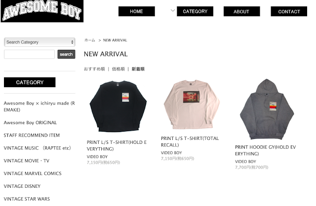
Task: Open the CATEGORY navigation menu
Action: pos(195,11)
